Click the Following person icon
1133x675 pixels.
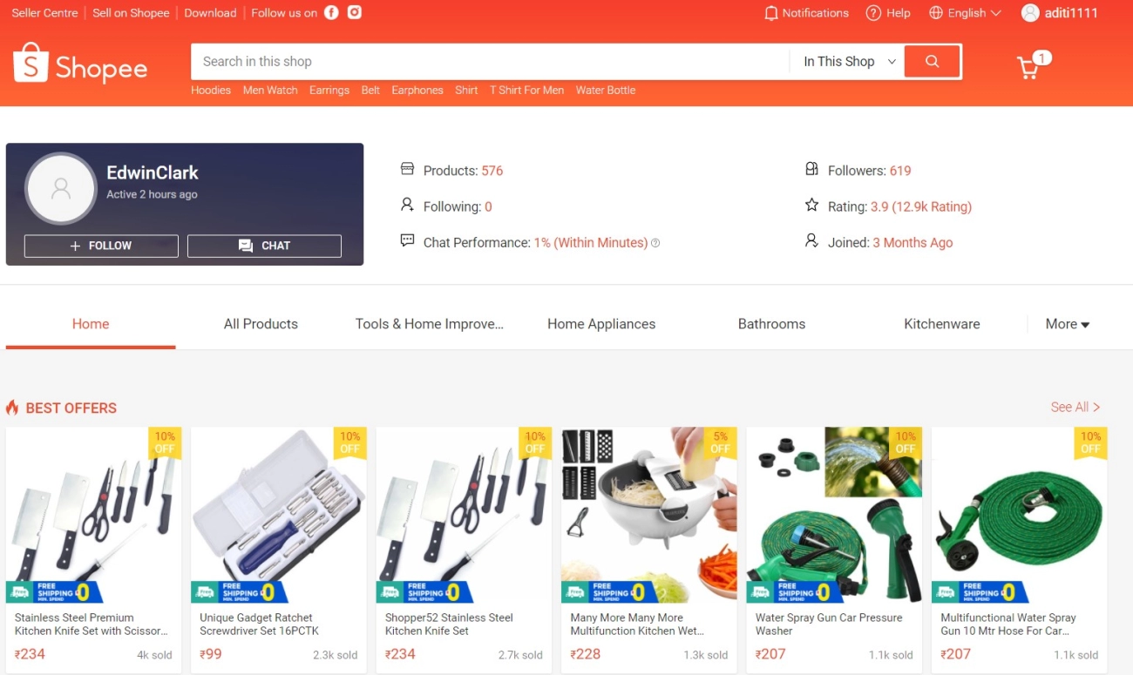click(407, 205)
